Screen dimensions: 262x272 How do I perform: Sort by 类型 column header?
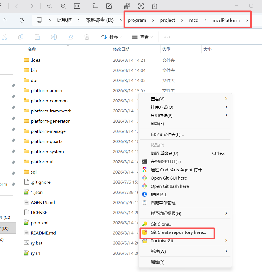[x=166, y=49]
